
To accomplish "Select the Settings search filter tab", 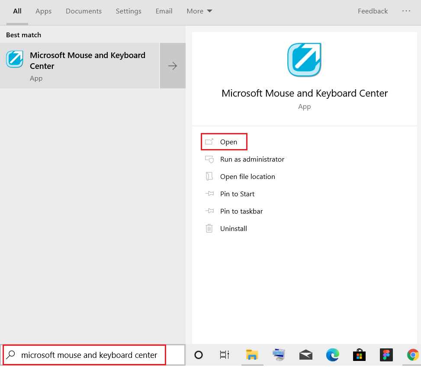I will [x=129, y=11].
